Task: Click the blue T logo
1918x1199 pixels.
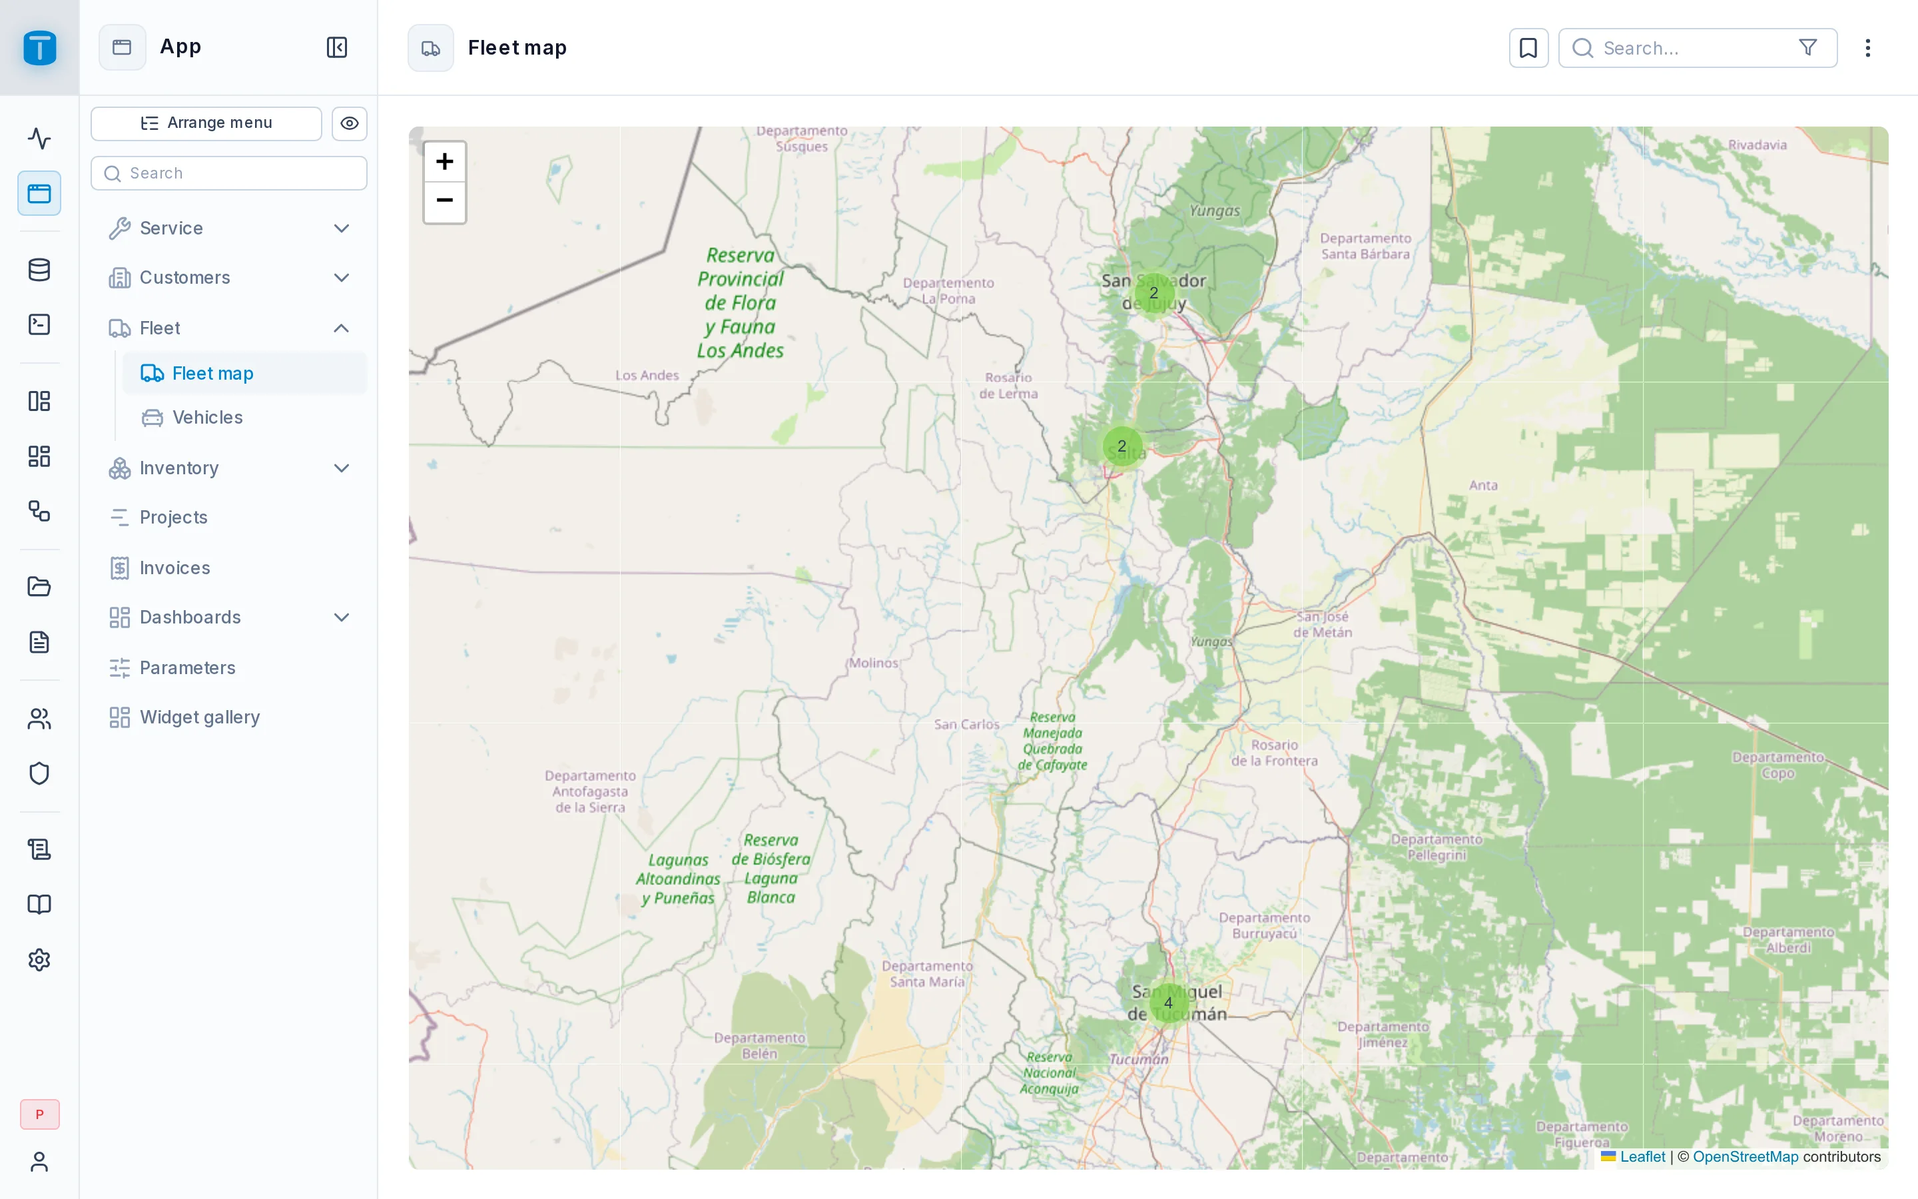Action: coord(40,47)
